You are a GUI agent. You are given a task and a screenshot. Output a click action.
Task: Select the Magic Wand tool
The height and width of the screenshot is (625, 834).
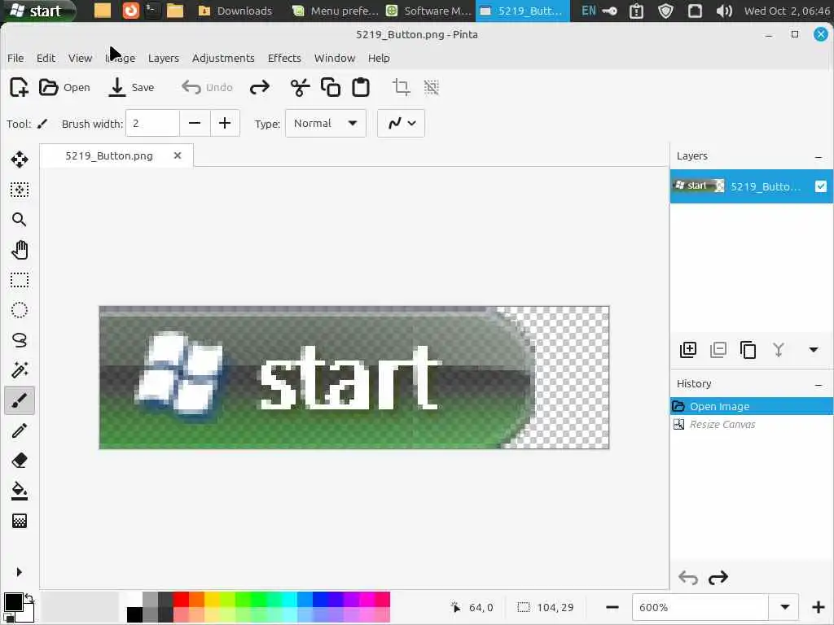(20, 370)
